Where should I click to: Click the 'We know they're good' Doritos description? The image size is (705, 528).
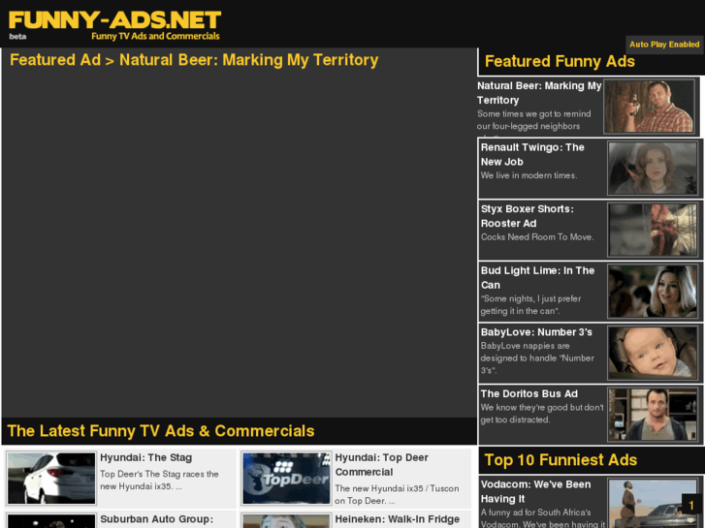pos(542,414)
